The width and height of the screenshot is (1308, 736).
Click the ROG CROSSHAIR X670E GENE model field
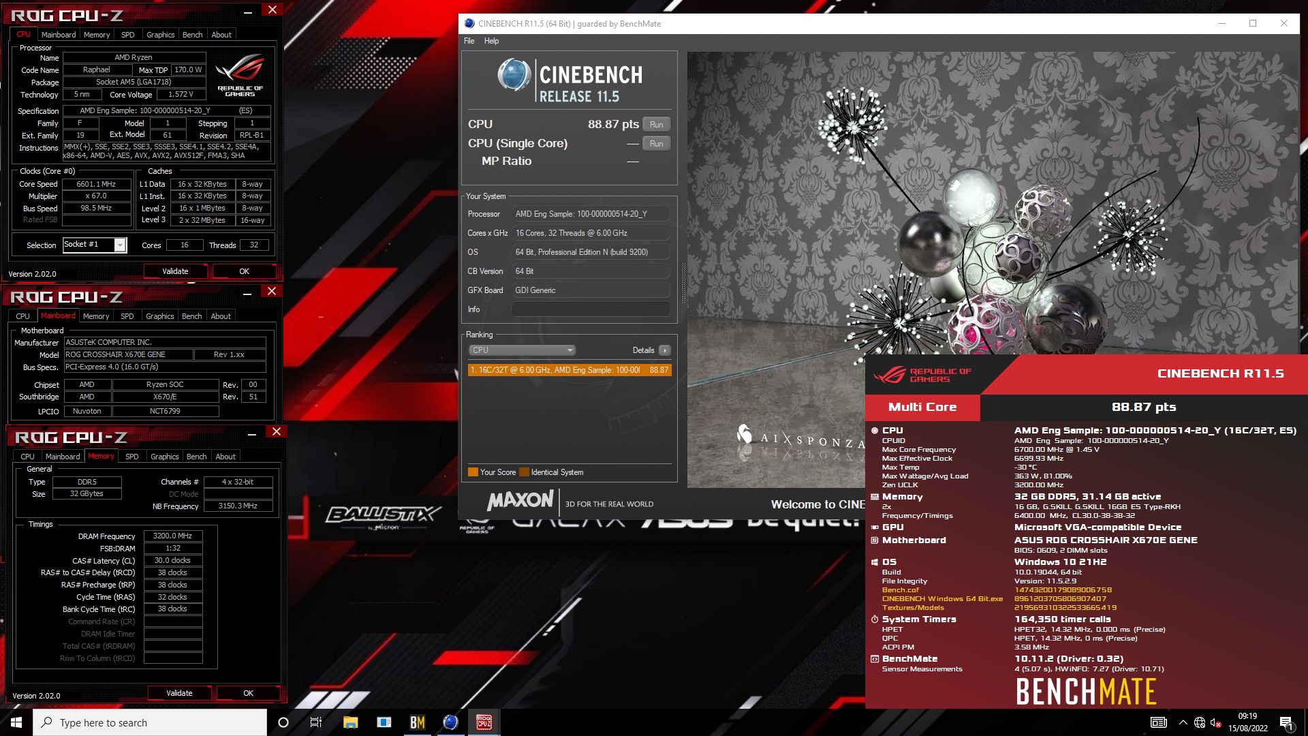point(129,354)
